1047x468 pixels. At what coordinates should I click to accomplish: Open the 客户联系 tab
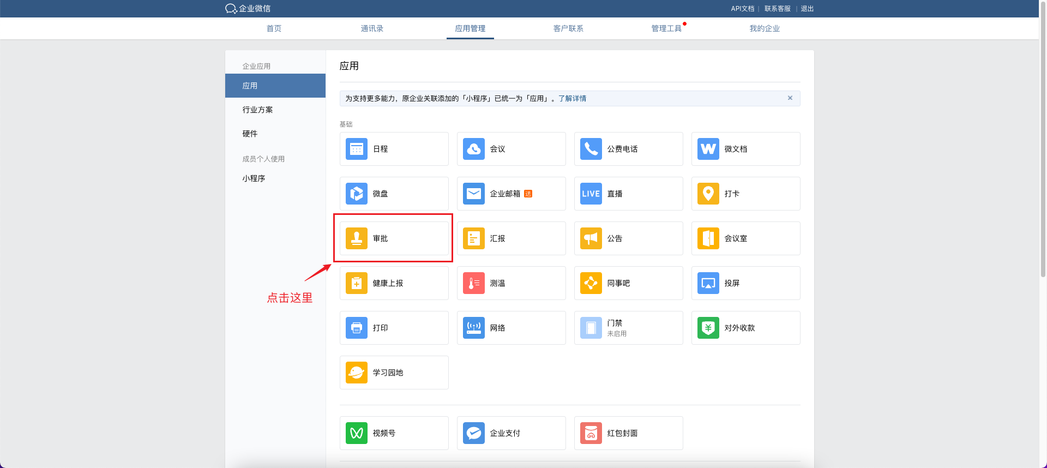(x=568, y=28)
